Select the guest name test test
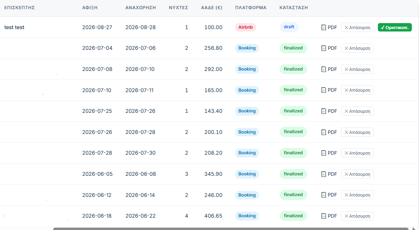Screen dimensions: 419x230 [14, 27]
